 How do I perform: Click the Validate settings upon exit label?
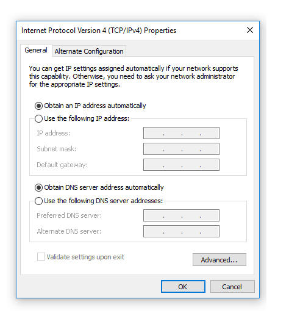click(85, 257)
